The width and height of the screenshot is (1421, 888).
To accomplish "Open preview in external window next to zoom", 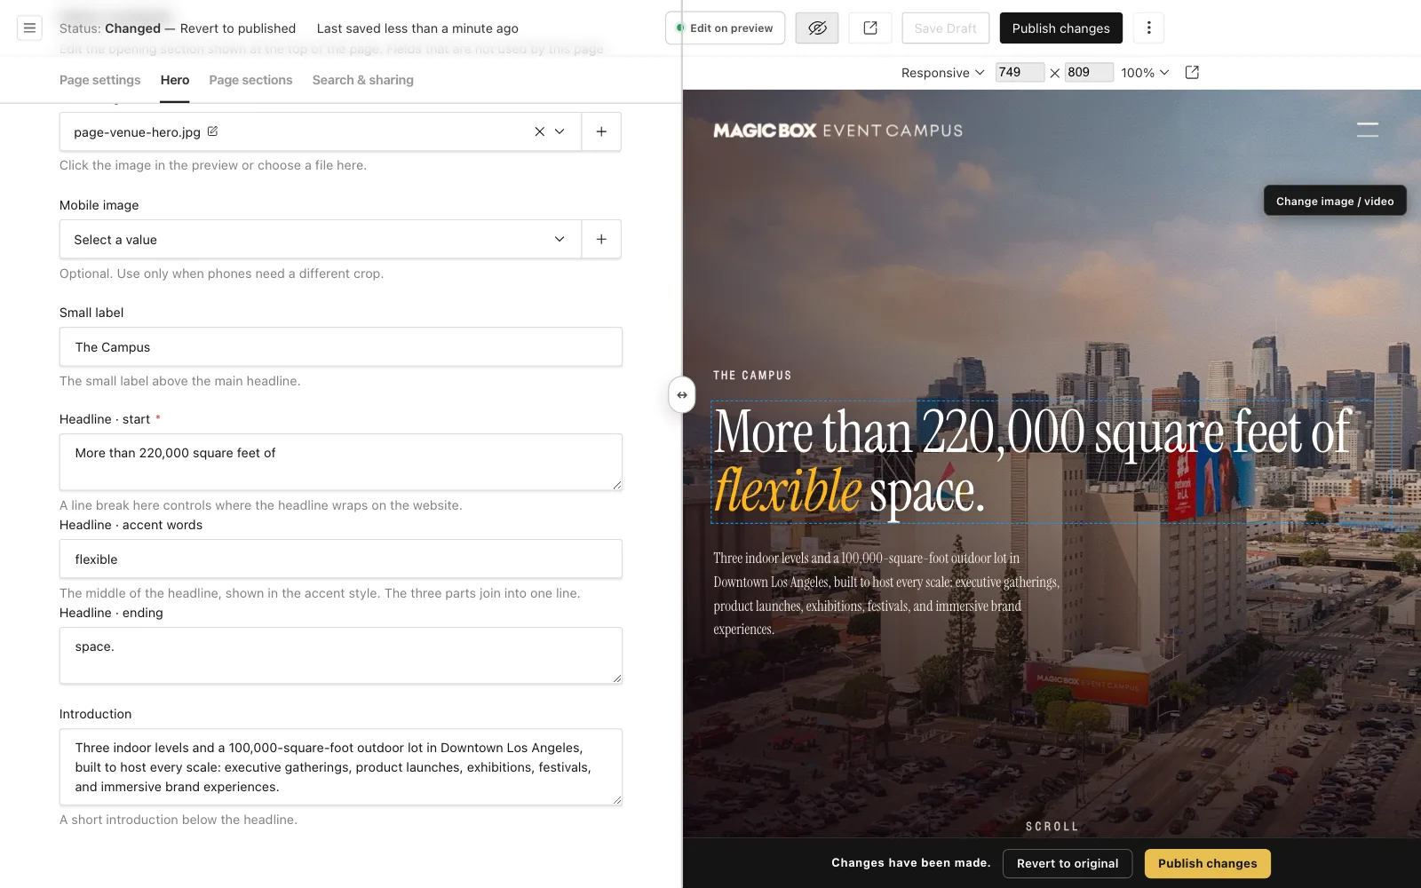I will (1192, 73).
